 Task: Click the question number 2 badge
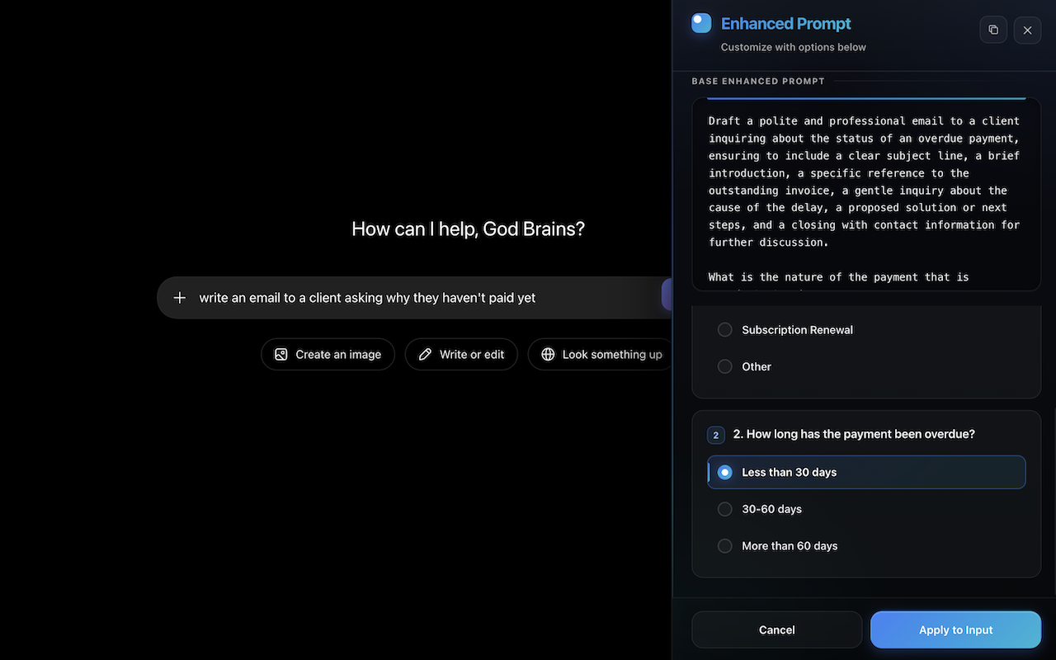click(x=715, y=435)
